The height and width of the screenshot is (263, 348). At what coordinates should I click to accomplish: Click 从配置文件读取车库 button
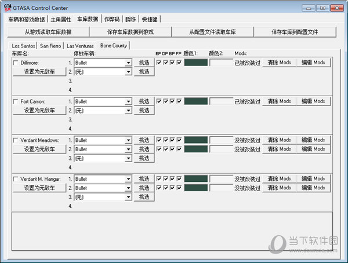[x=212, y=32]
